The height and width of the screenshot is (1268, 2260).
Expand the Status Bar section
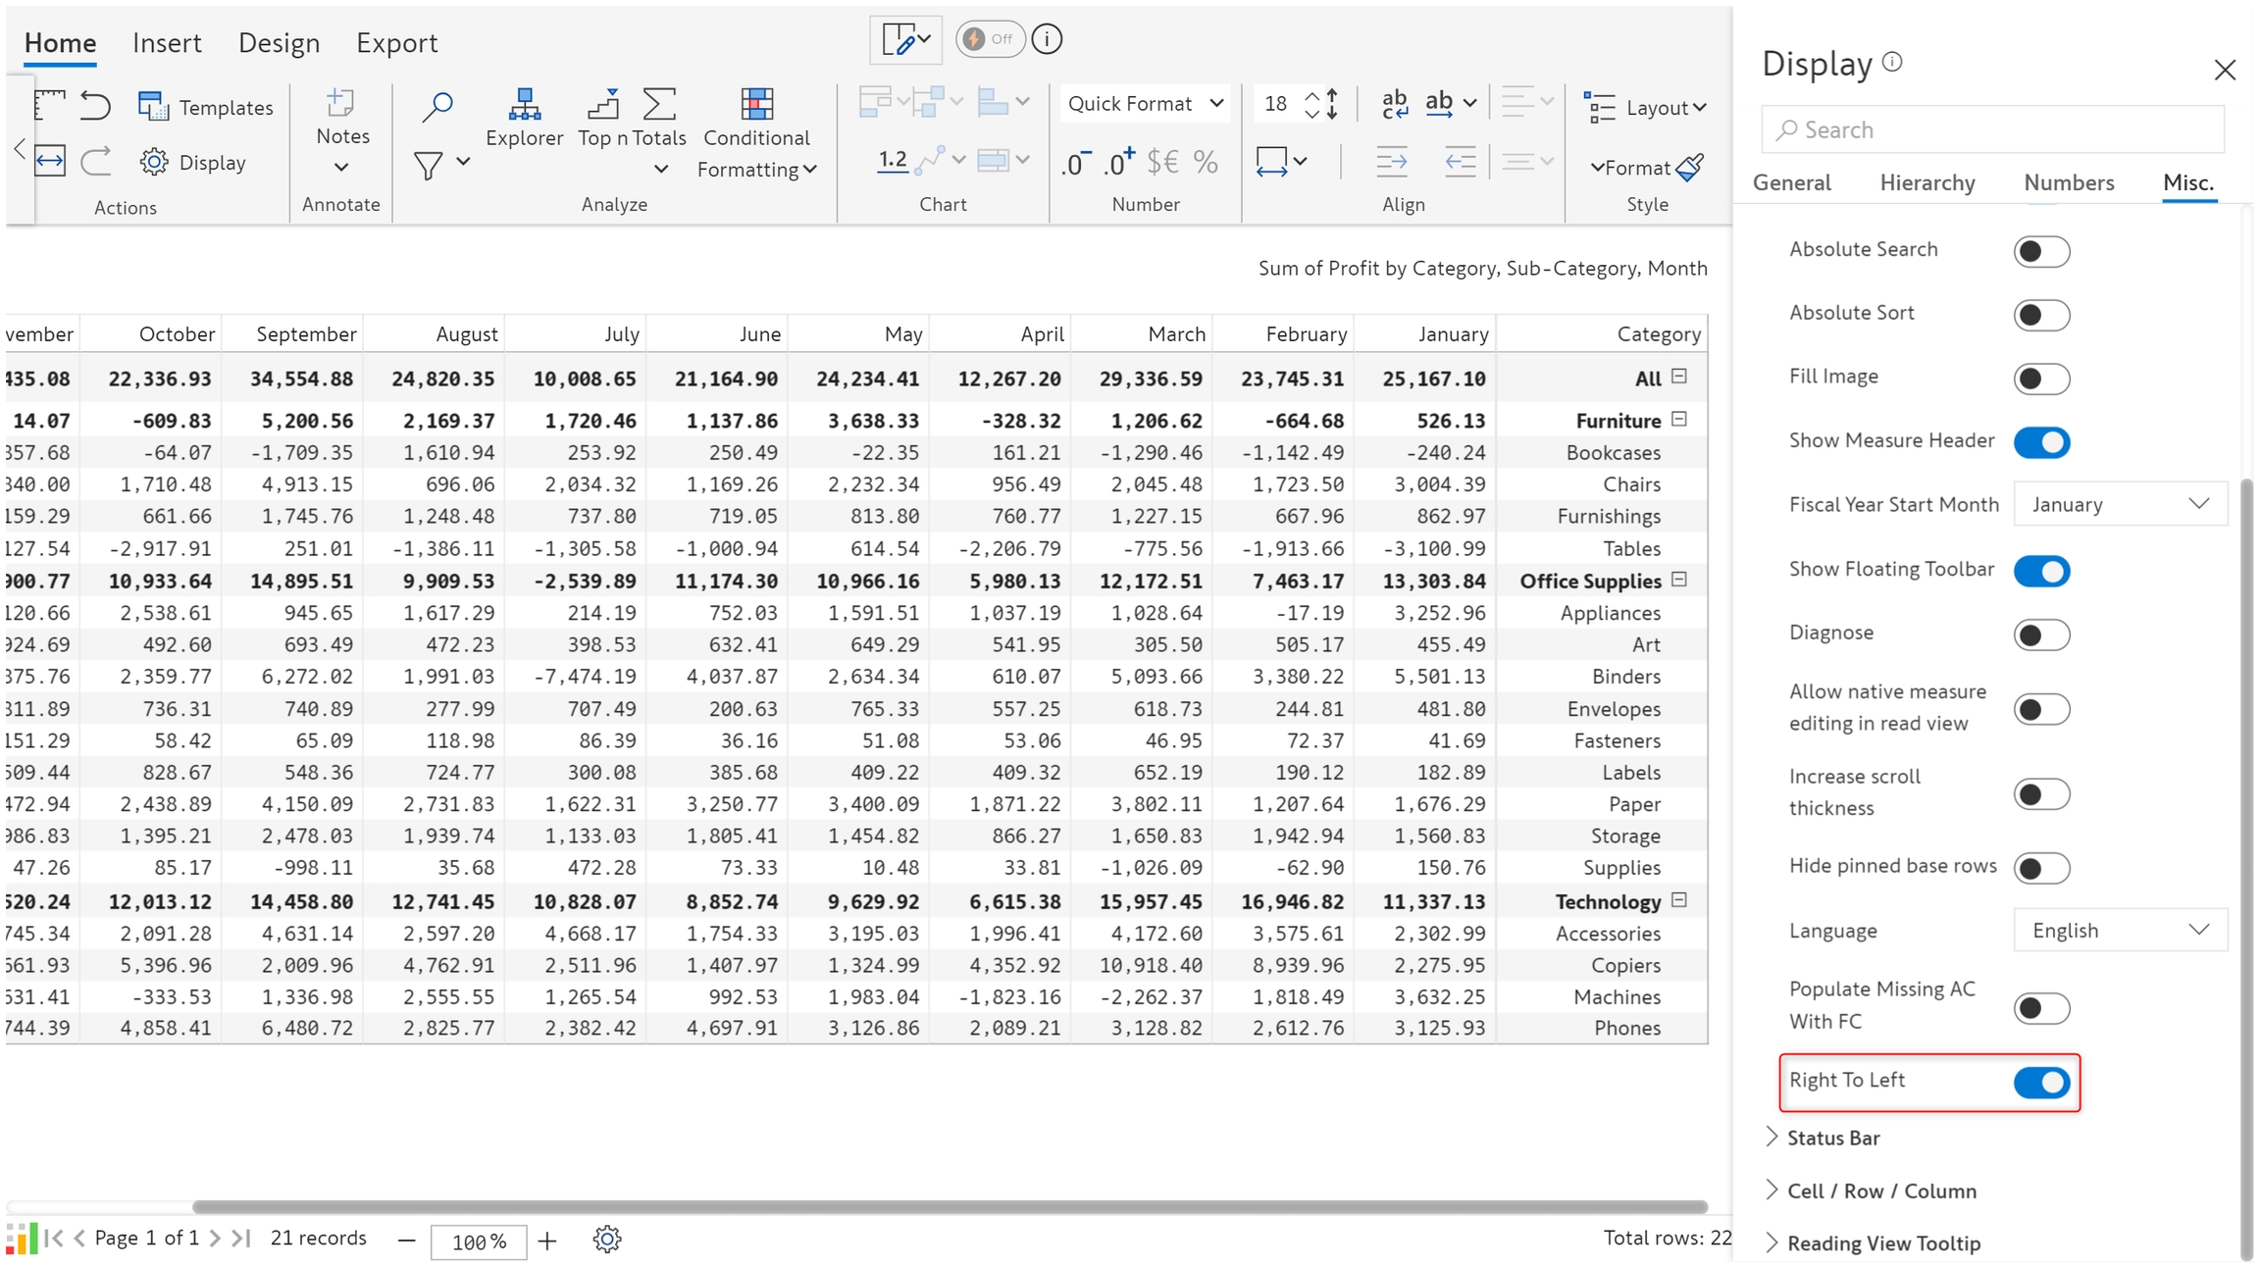pos(1832,1138)
